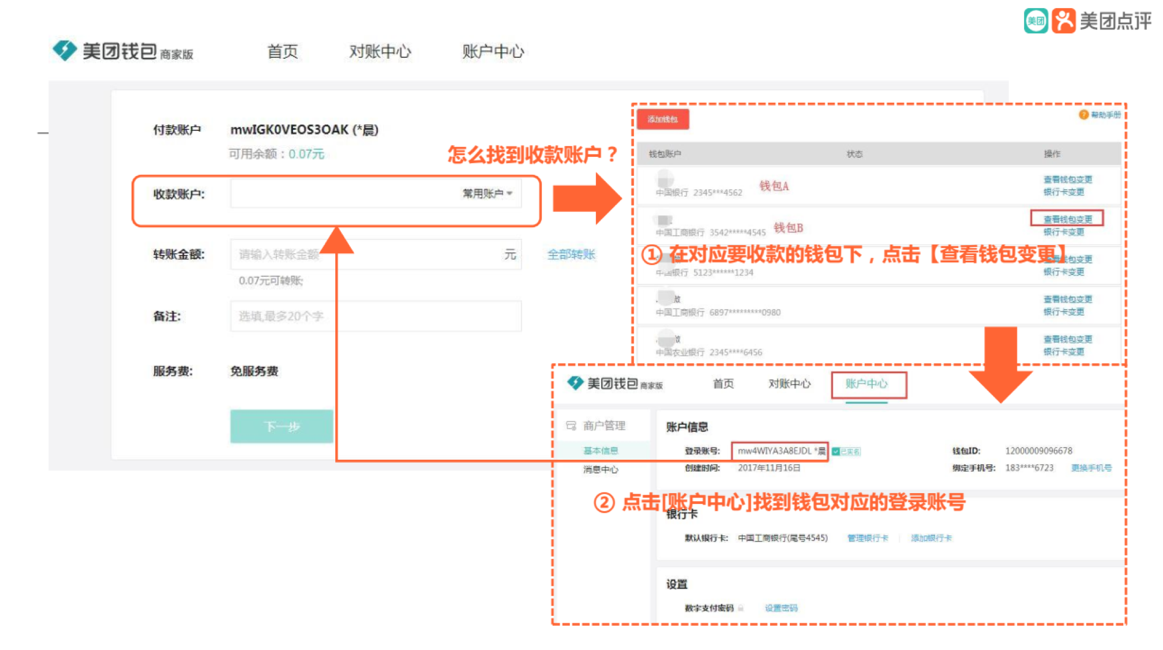Click the 添加银行卡 link
Image resolution: width=1163 pixels, height=650 pixels.
pyautogui.click(x=932, y=538)
